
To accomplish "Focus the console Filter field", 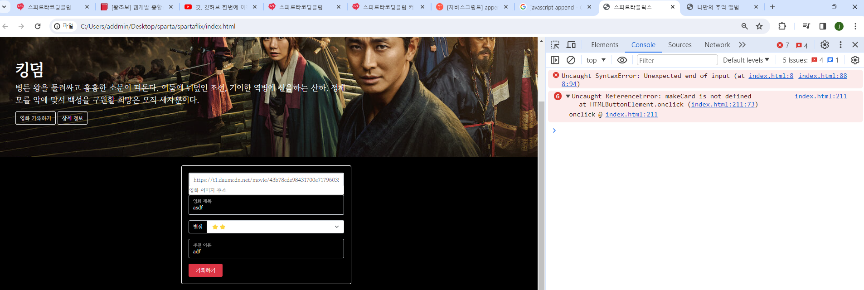I will tap(677, 60).
